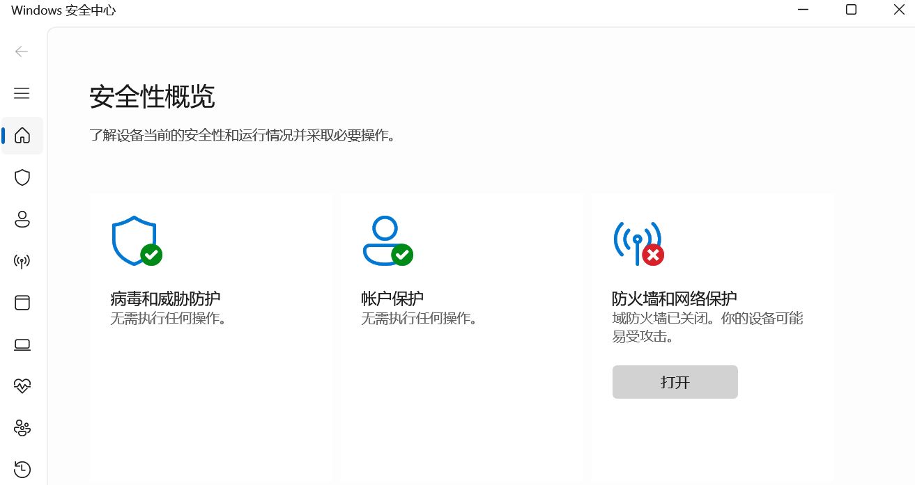Open Virus & threat protection shield sidebar icon
Image resolution: width=915 pixels, height=485 pixels.
[x=22, y=177]
